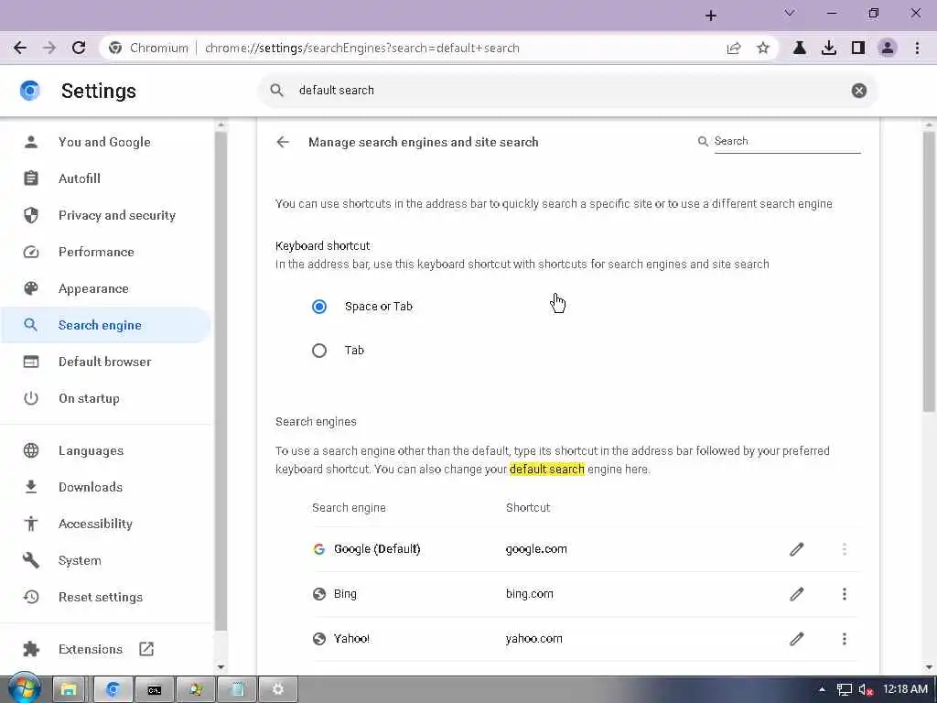937x703 pixels.
Task: Open Chromium three-dot main menu
Action: (917, 48)
